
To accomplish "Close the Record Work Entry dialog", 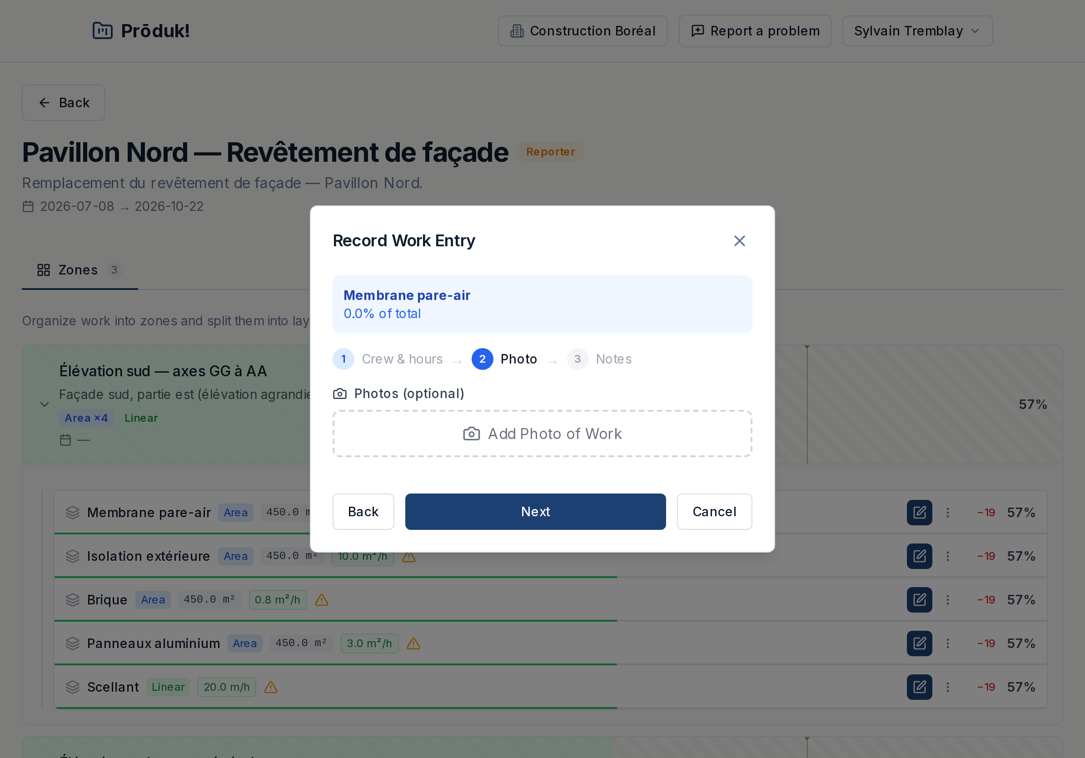I will tap(739, 241).
